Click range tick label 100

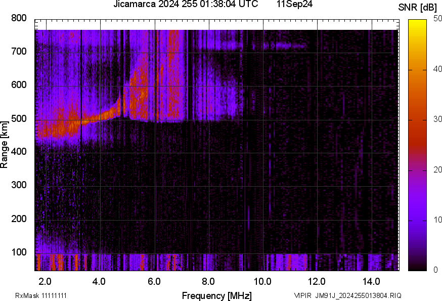point(19,252)
